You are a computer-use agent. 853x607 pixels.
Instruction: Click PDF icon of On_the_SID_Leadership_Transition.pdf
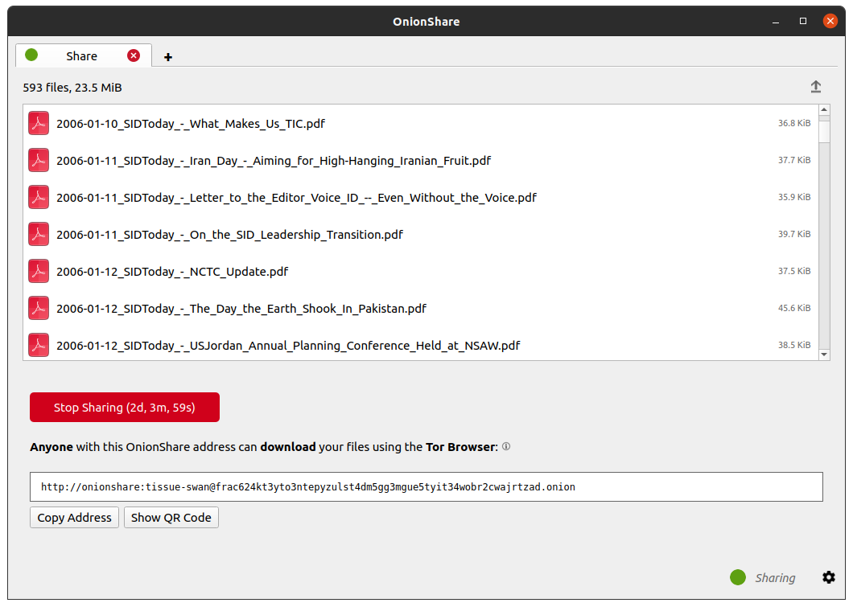[39, 234]
